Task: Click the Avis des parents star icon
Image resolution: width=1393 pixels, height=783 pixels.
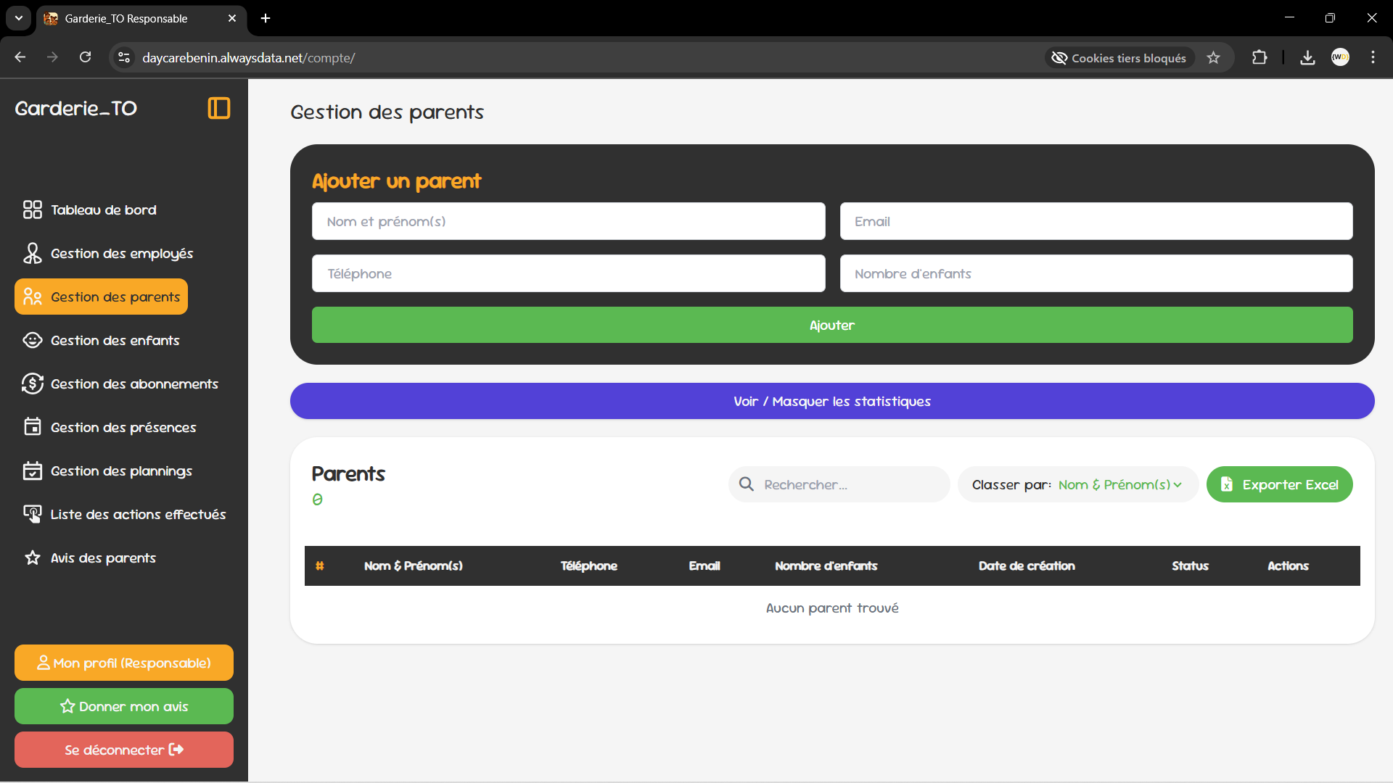Action: pyautogui.click(x=32, y=558)
